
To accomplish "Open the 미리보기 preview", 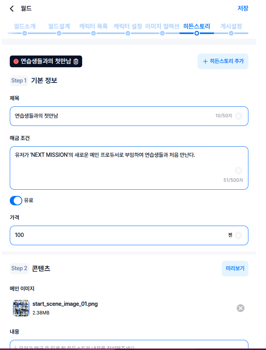I will (235, 269).
